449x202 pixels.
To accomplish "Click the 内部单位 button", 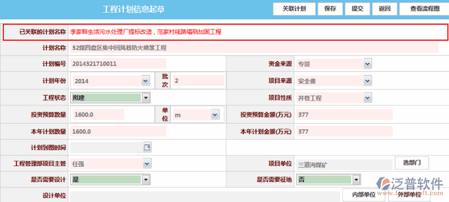I will point(364,195).
